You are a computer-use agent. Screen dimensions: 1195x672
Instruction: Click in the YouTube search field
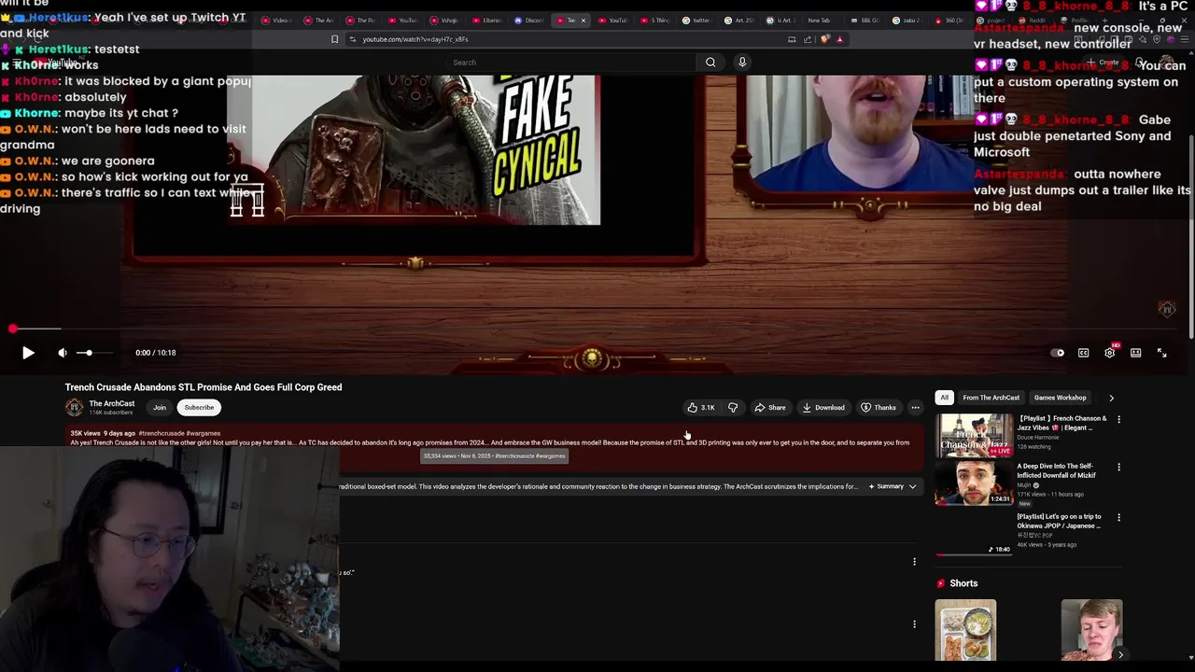tap(569, 63)
